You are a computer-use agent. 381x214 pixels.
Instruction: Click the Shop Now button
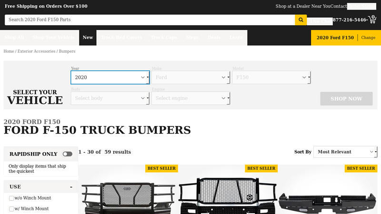point(346,99)
